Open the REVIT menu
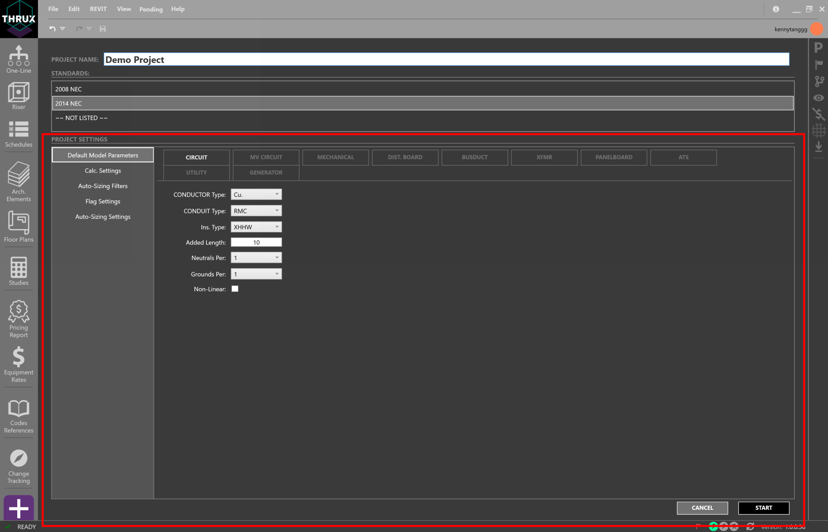Image resolution: width=828 pixels, height=532 pixels. (98, 9)
